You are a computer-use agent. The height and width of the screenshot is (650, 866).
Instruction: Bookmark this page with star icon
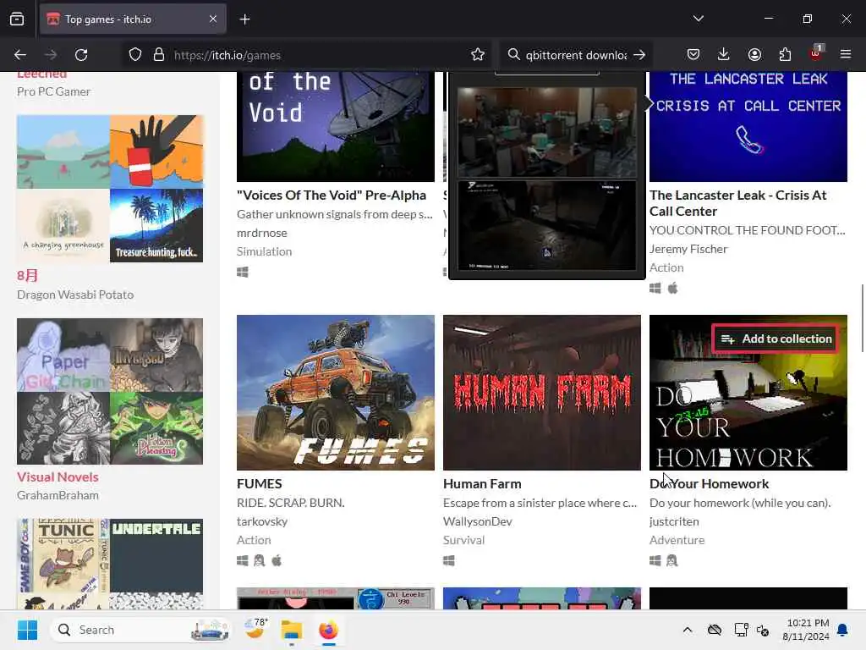[x=478, y=55]
